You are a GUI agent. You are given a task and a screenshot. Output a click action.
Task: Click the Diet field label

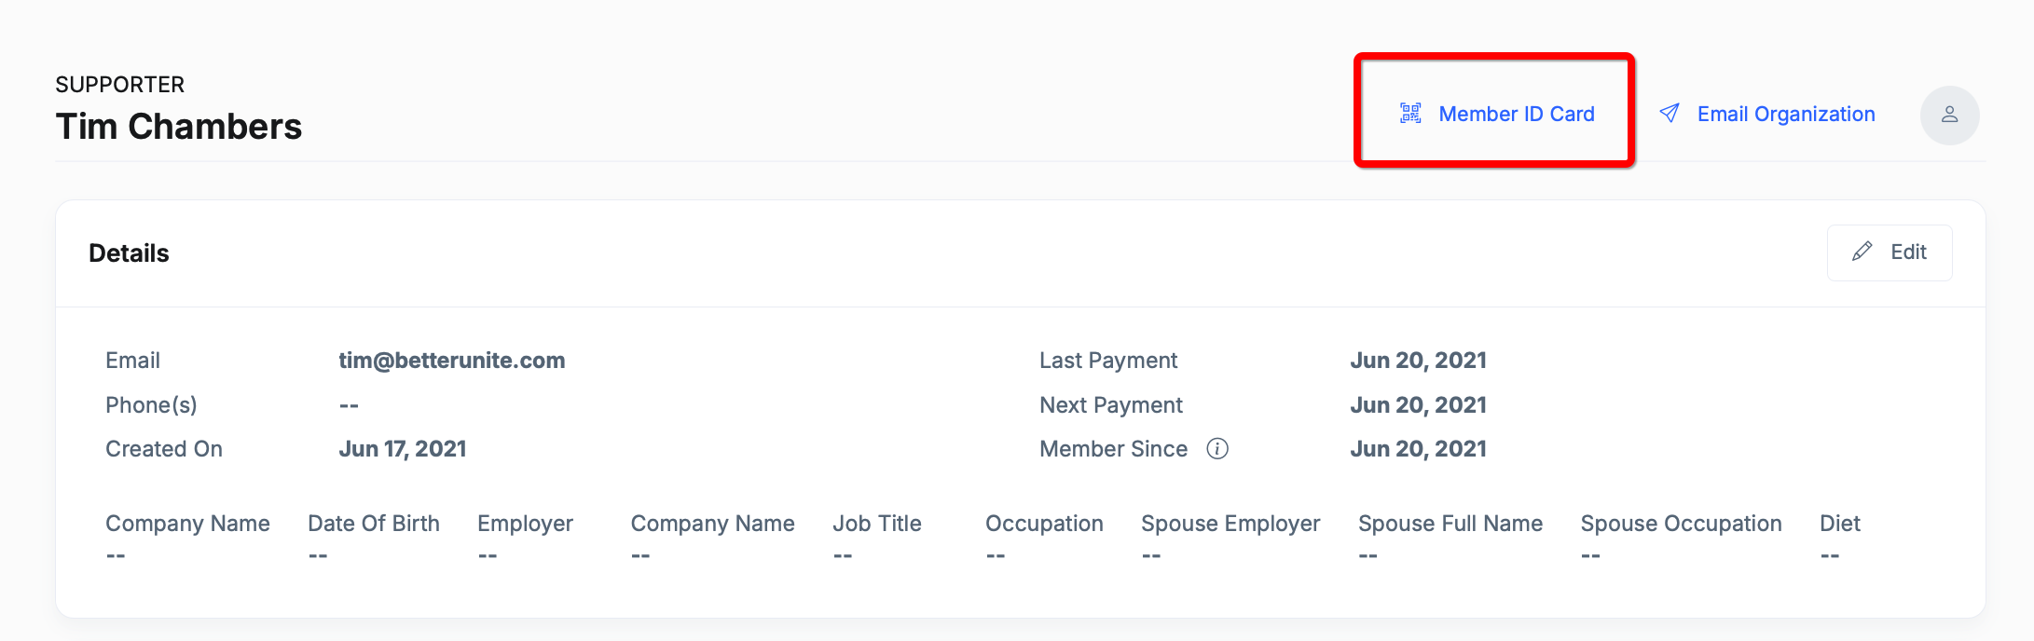coord(1839,524)
